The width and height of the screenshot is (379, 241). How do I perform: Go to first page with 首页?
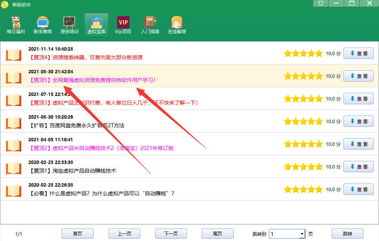point(78,234)
